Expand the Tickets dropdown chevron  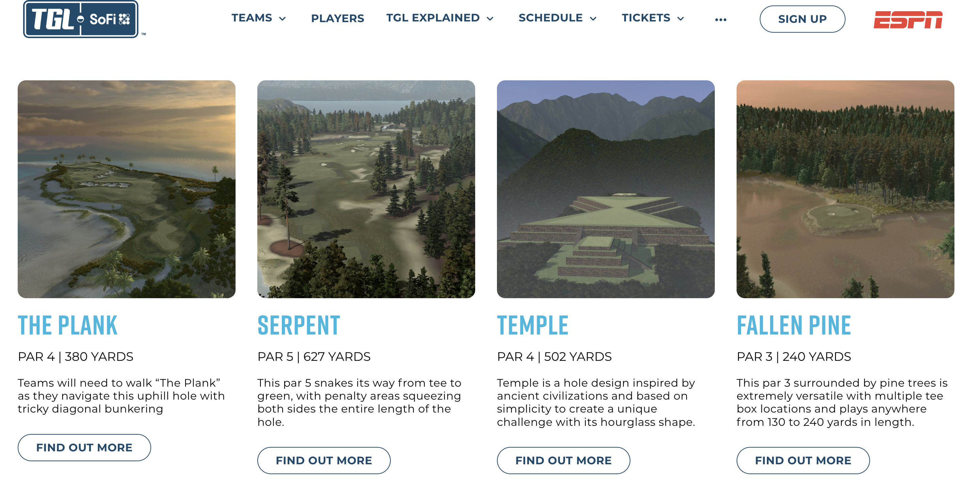pos(681,19)
